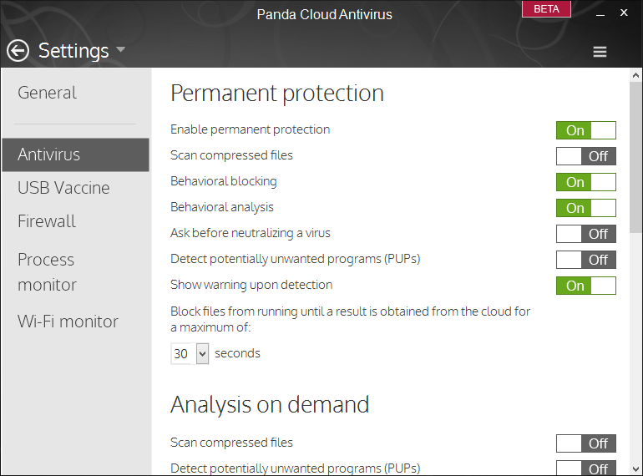Screen dimensions: 643x476
Task: Open the General settings section
Action: 47,93
